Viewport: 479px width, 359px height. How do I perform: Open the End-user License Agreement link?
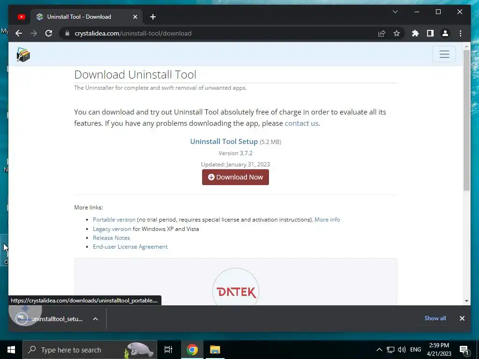coord(130,247)
